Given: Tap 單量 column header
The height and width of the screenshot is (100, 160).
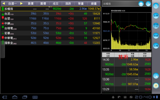Looking at the screenshot, I should 81,3.
